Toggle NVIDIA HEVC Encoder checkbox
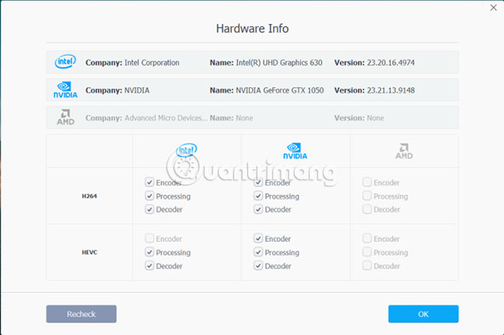The width and height of the screenshot is (504, 335). click(258, 239)
